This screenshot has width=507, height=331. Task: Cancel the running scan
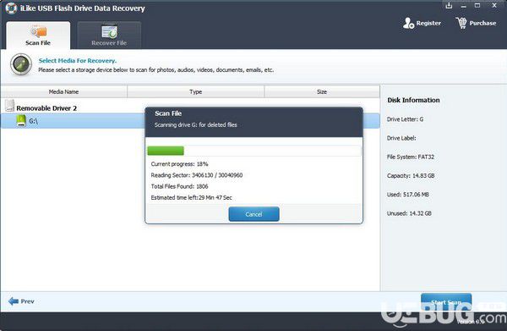pyautogui.click(x=253, y=214)
